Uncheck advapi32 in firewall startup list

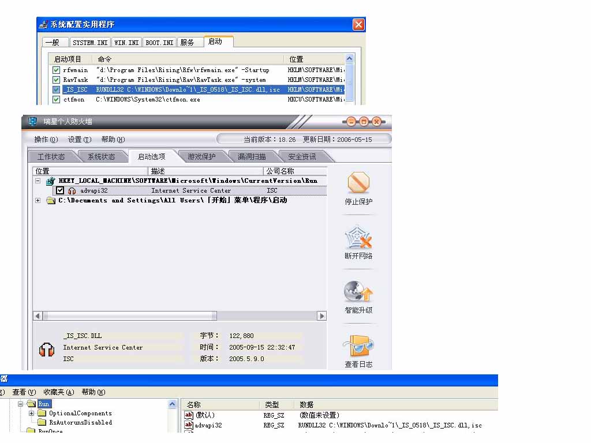tap(60, 190)
